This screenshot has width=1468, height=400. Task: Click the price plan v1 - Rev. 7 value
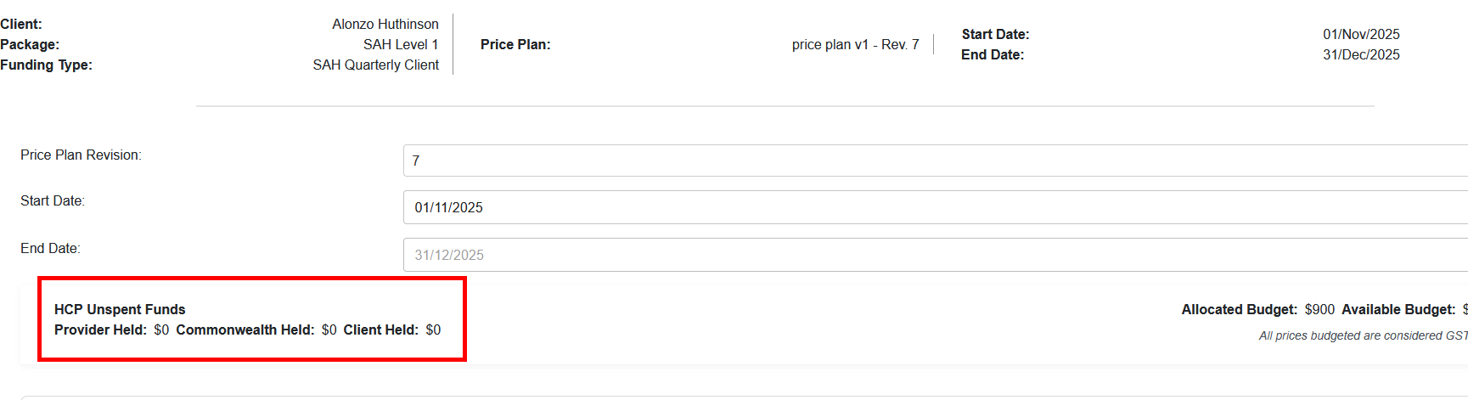[x=855, y=44]
